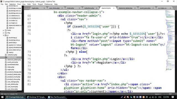Switch to the collection.php tab
Image resolution: width=177 pixels, height=99 pixels.
point(89,8)
